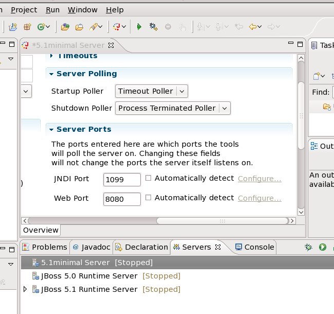The width and height of the screenshot is (334, 314).
Task: Open the JBoss server icon dropdown arrow
Action: tap(124, 27)
